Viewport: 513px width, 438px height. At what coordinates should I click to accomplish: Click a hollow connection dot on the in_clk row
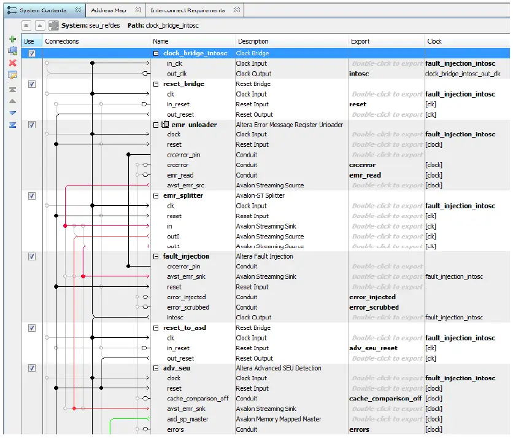pos(47,62)
